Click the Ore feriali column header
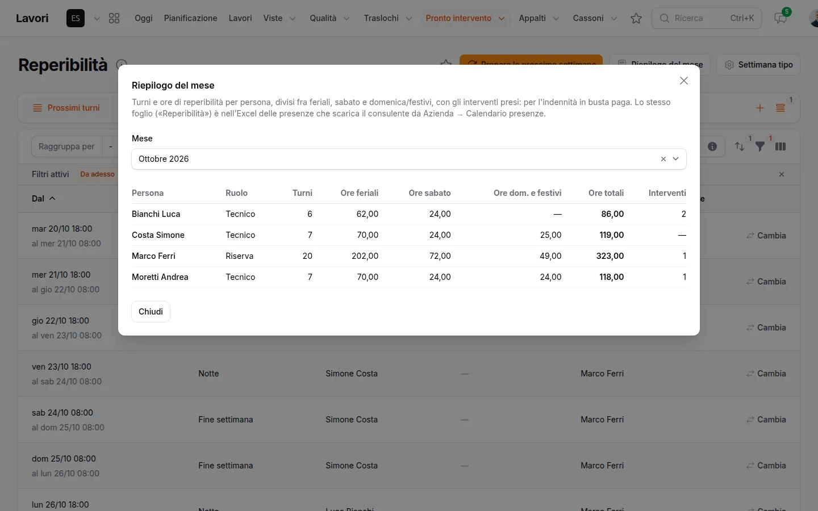 (x=360, y=193)
